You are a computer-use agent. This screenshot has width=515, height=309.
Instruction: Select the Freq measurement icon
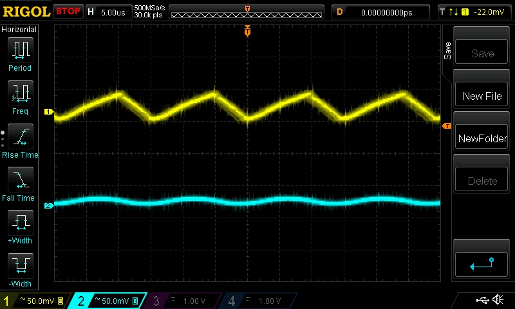pos(21,93)
